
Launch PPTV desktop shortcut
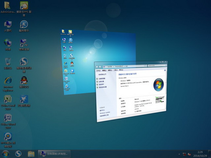coord(8,137)
